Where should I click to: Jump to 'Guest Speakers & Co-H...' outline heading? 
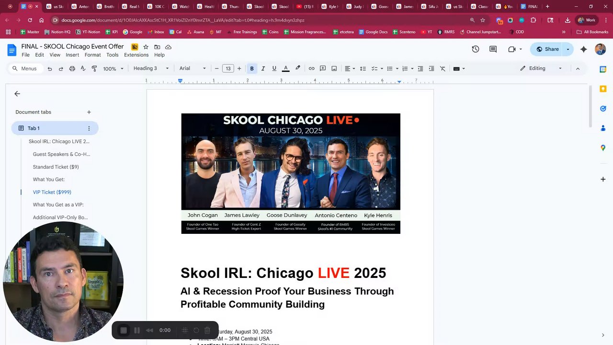61,154
